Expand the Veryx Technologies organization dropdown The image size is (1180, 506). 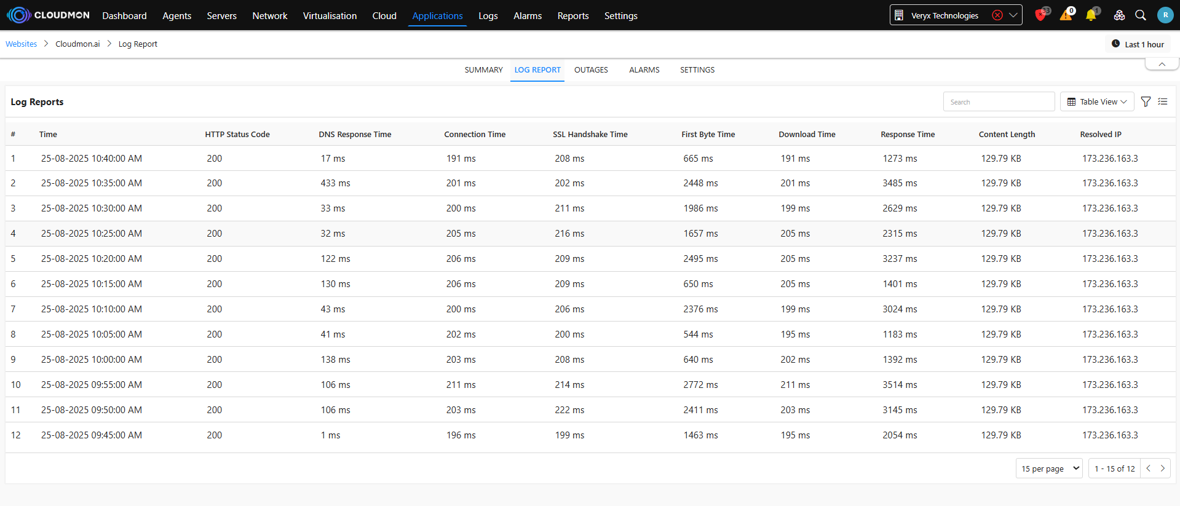1013,15
